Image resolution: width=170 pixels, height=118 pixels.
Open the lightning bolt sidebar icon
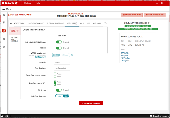(x=4, y=23)
